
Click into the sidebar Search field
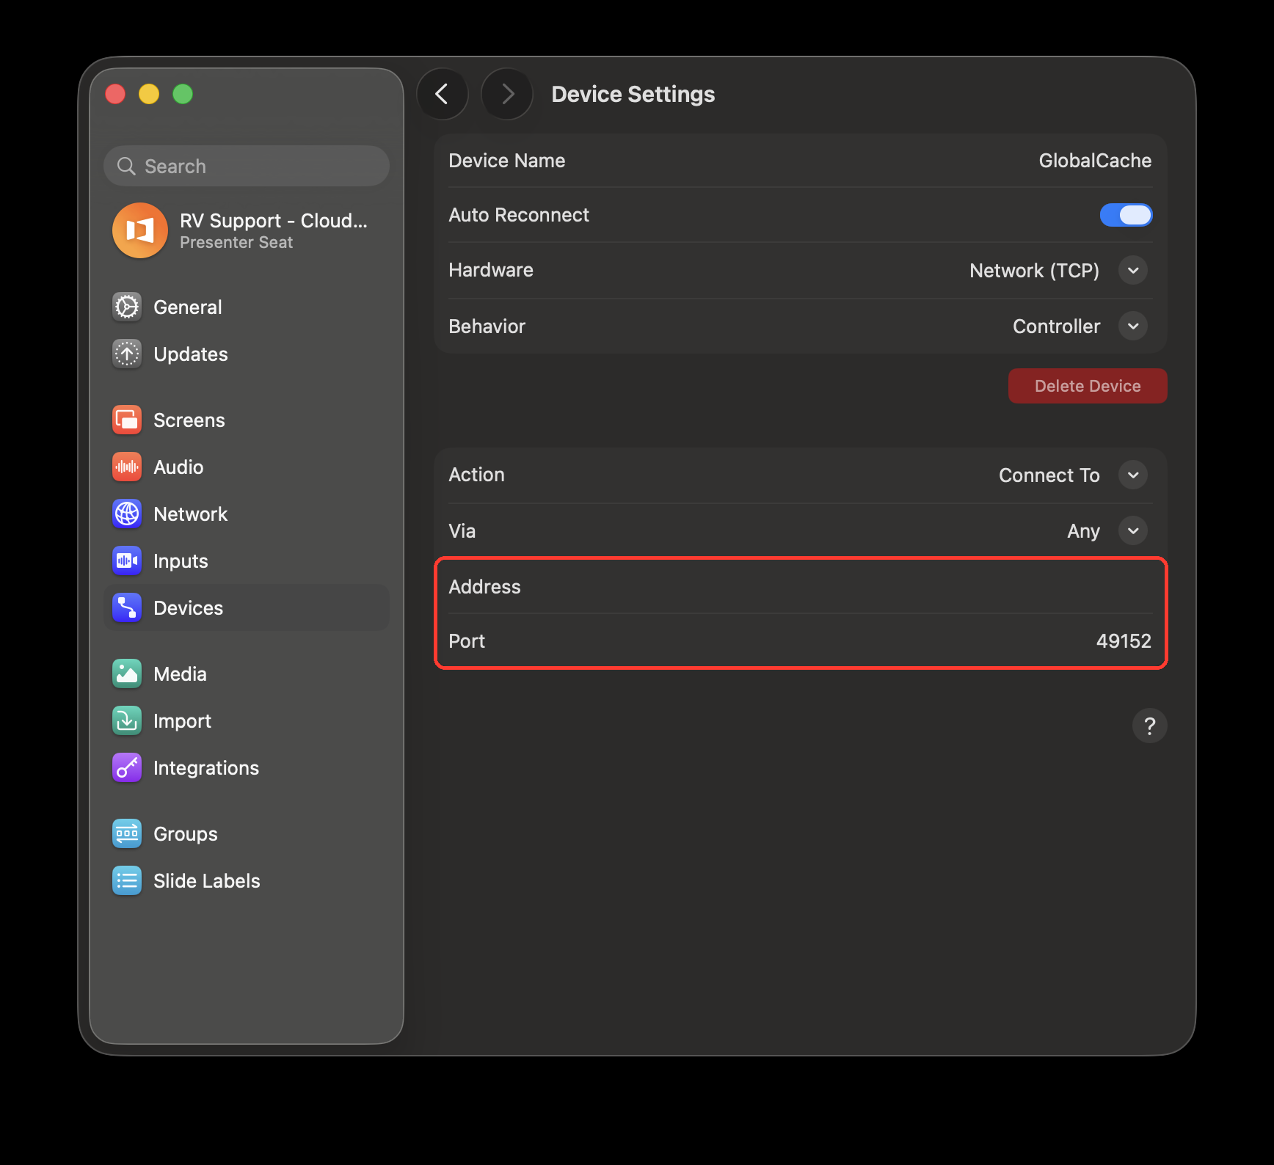pyautogui.click(x=247, y=166)
